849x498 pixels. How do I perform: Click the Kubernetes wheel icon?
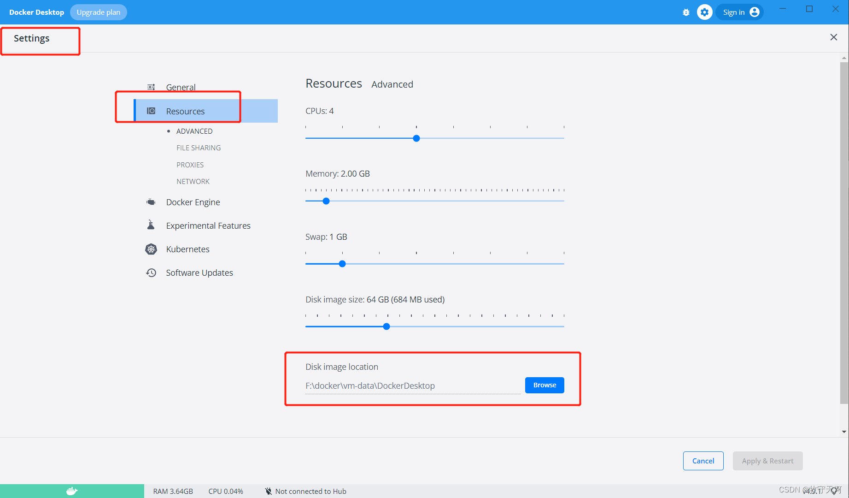point(151,249)
